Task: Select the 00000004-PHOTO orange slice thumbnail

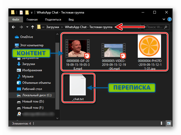Action: point(149,46)
